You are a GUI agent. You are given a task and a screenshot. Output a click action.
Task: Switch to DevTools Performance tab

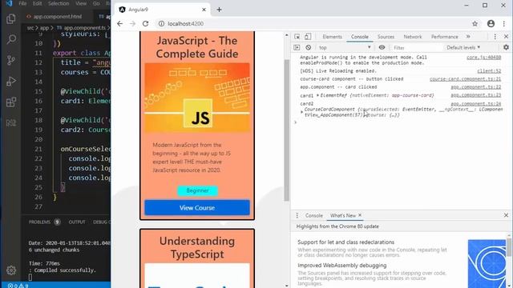[444, 37]
